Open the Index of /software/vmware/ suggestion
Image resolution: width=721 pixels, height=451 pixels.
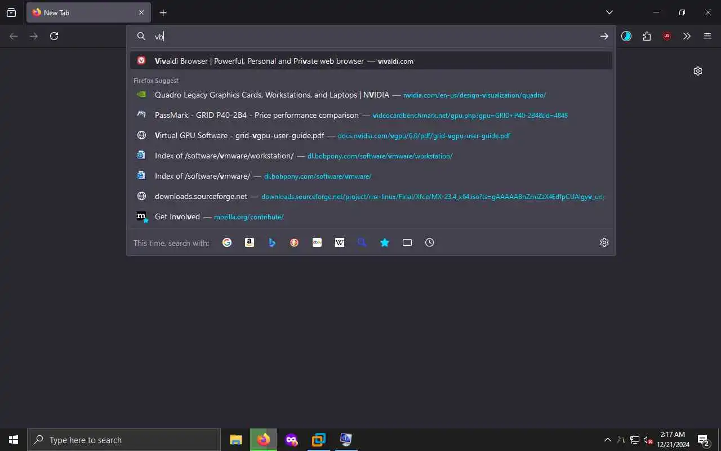[x=371, y=176]
